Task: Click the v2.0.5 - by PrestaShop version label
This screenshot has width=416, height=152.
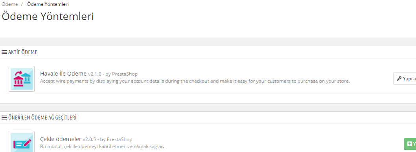Action: tap(107, 139)
